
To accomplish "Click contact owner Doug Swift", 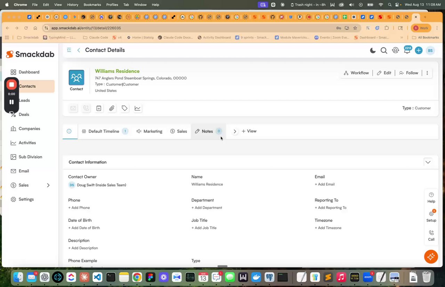I will (x=102, y=185).
